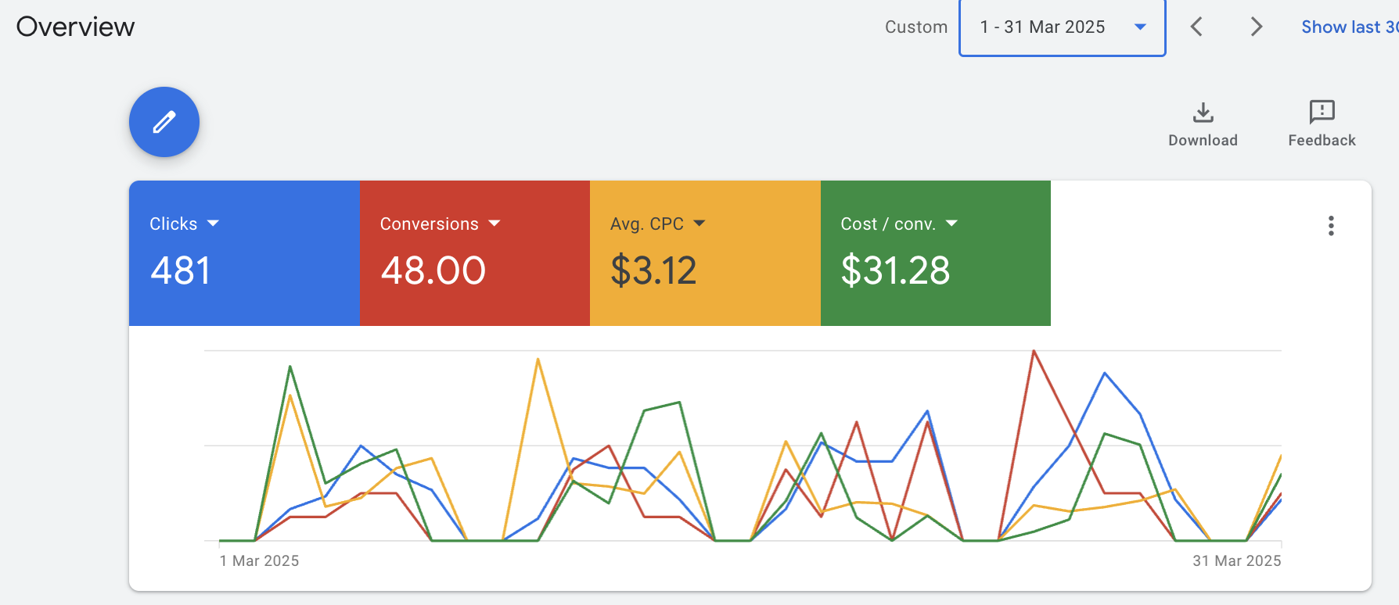Open the three-dot more options menu
The width and height of the screenshot is (1399, 605).
click(x=1330, y=226)
